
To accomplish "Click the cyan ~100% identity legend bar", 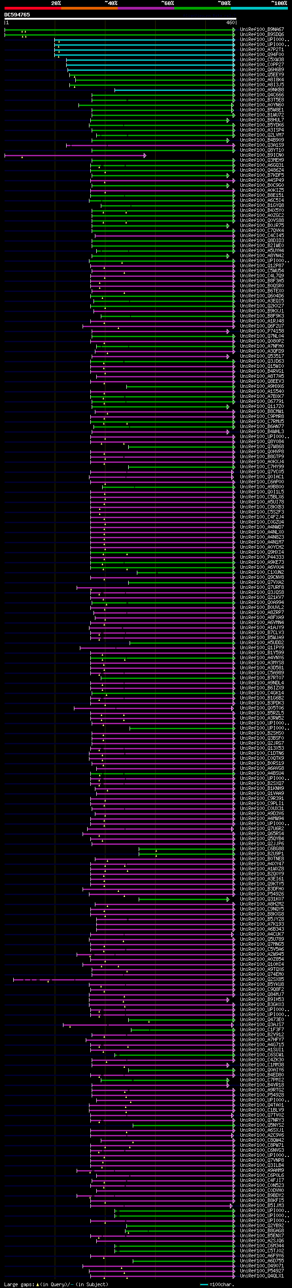I will 259,8.
